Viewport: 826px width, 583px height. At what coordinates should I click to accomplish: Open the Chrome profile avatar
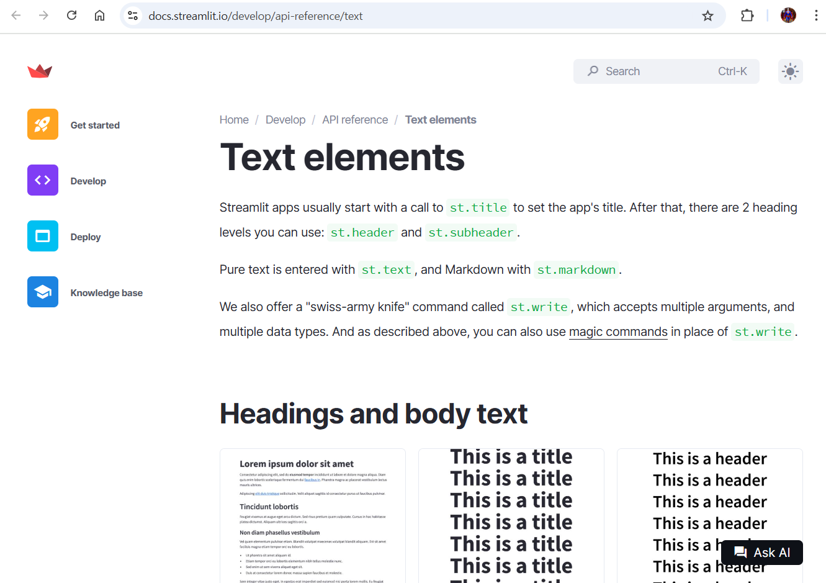[788, 16]
